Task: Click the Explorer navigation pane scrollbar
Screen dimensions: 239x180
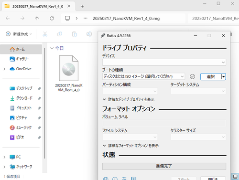Action: [45, 103]
